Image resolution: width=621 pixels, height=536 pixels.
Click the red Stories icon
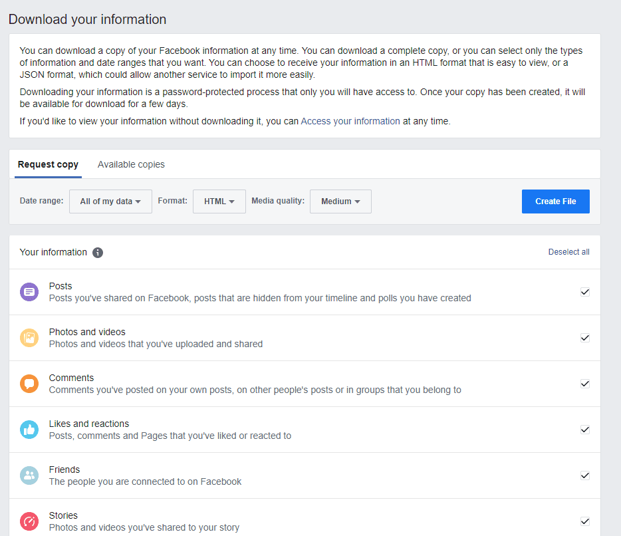[x=29, y=521]
